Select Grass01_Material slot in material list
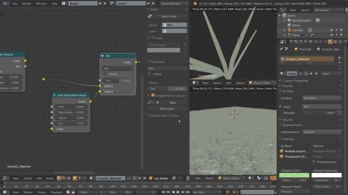The image size is (348, 195). click(x=307, y=59)
